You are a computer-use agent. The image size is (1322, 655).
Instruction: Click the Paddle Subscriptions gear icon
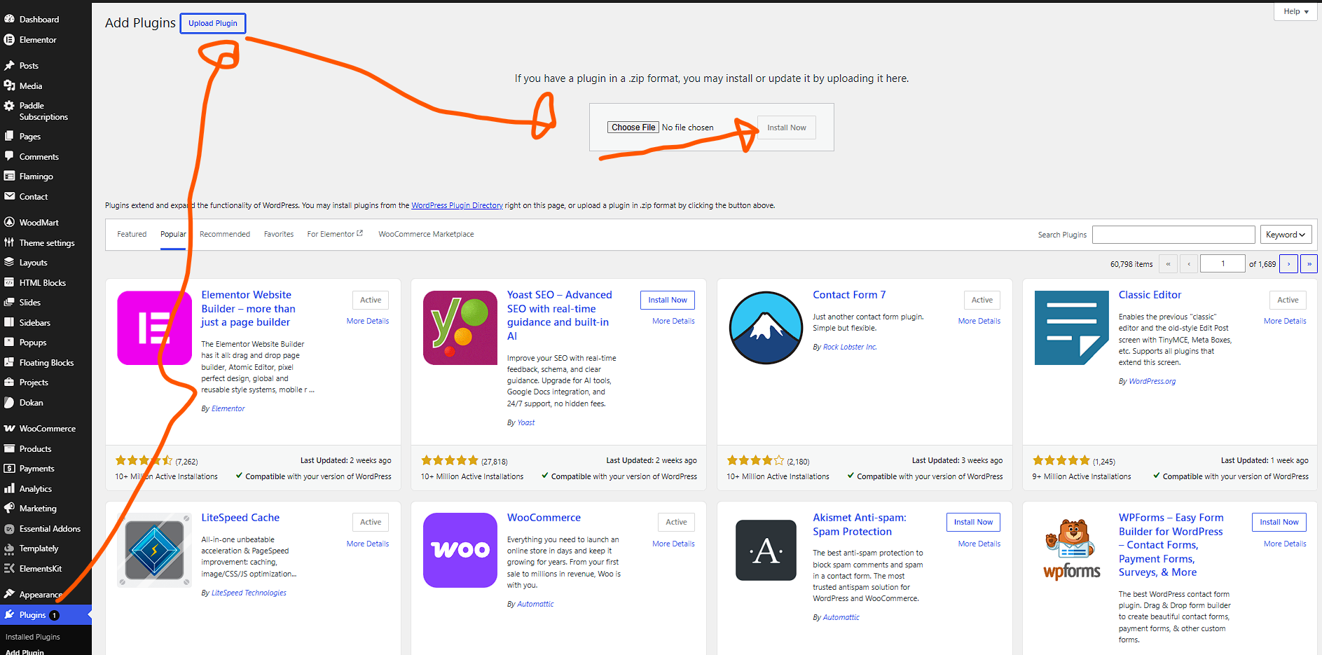(9, 106)
